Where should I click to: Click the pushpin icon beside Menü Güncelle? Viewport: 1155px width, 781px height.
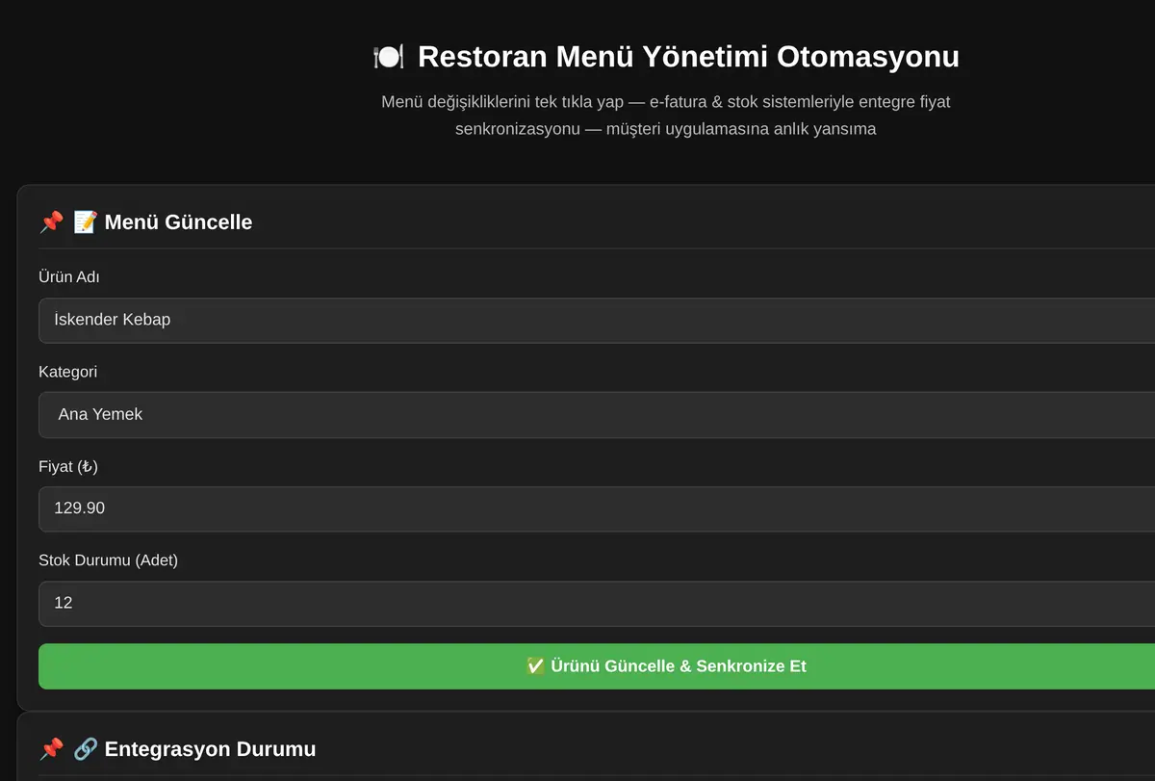(51, 222)
